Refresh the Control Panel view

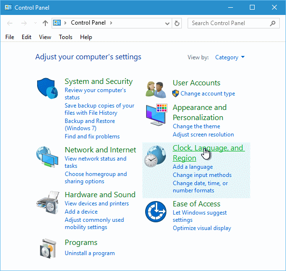click(177, 23)
